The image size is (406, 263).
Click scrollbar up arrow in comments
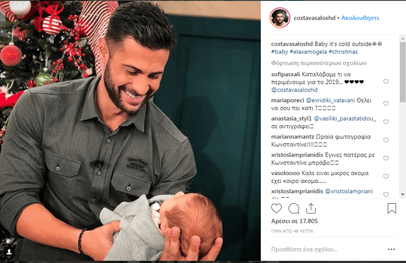(402, 39)
